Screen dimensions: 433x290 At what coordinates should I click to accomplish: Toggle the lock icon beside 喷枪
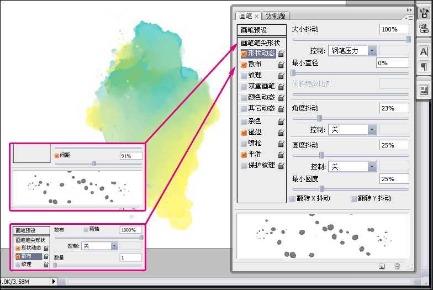281,144
